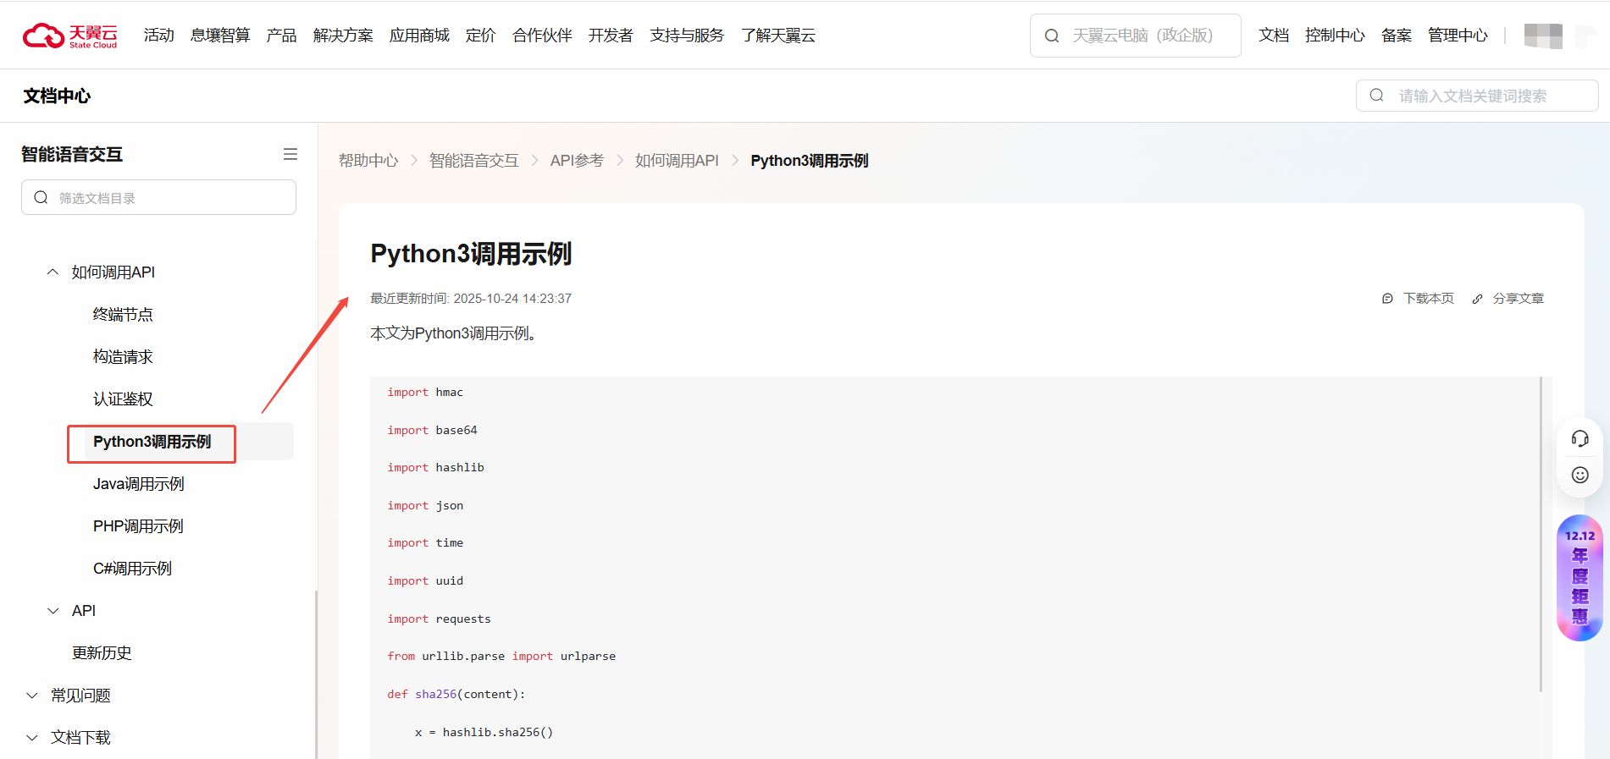The image size is (1610, 759).
Task: Click the download page icon
Action: [x=1387, y=299]
